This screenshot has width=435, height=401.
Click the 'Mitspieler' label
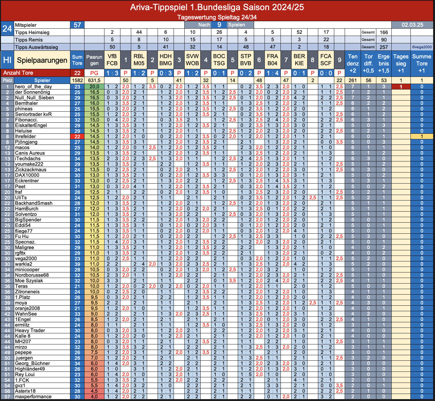26,25
